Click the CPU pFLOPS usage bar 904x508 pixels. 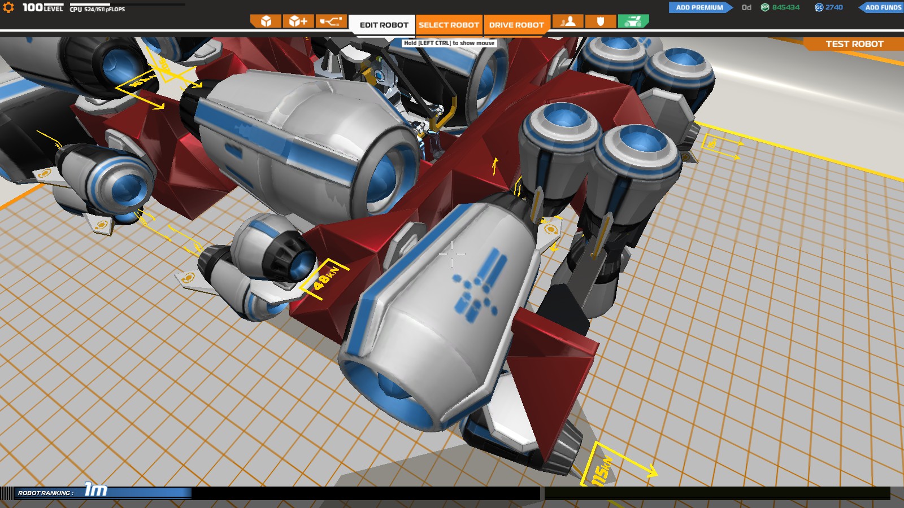[x=128, y=5]
